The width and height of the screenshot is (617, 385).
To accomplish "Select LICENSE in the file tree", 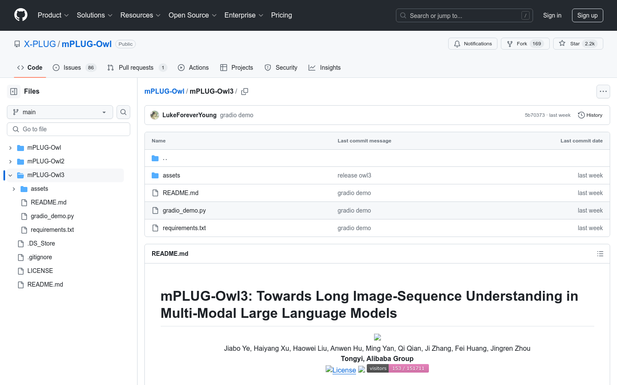I will [40, 271].
